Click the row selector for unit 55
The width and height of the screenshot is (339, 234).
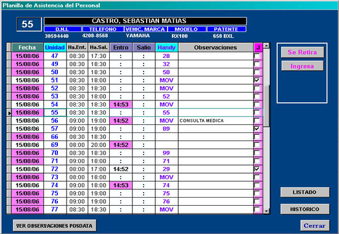pos(9,113)
